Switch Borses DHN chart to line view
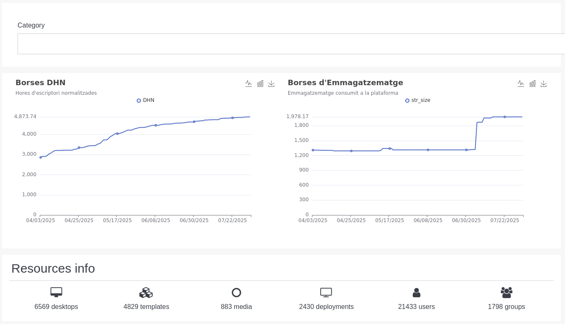 pyautogui.click(x=249, y=84)
